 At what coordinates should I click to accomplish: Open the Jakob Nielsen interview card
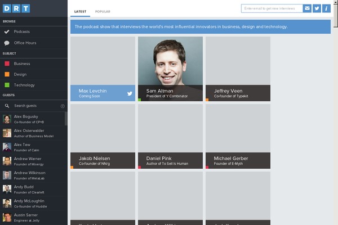point(103,136)
